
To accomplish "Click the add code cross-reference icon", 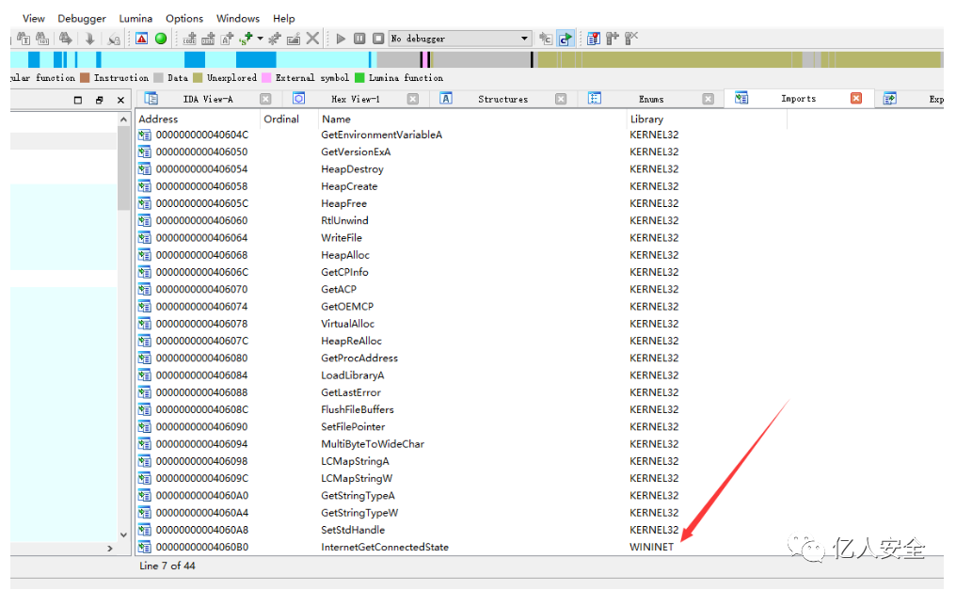I will coord(190,39).
